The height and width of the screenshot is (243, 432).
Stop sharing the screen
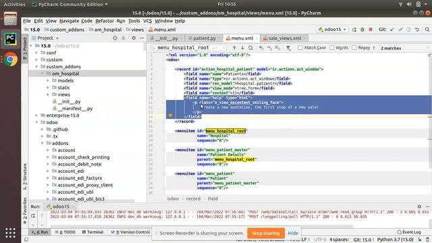point(266,233)
